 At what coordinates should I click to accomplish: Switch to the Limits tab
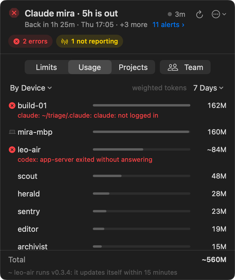coord(46,67)
